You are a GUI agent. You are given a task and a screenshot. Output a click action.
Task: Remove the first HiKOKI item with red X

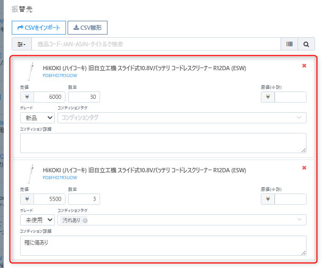coord(304,65)
